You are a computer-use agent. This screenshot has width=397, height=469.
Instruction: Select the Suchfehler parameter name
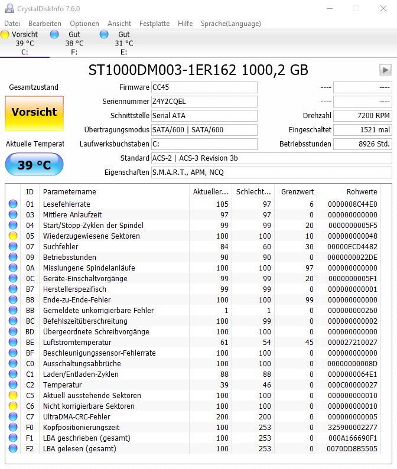coord(60,247)
